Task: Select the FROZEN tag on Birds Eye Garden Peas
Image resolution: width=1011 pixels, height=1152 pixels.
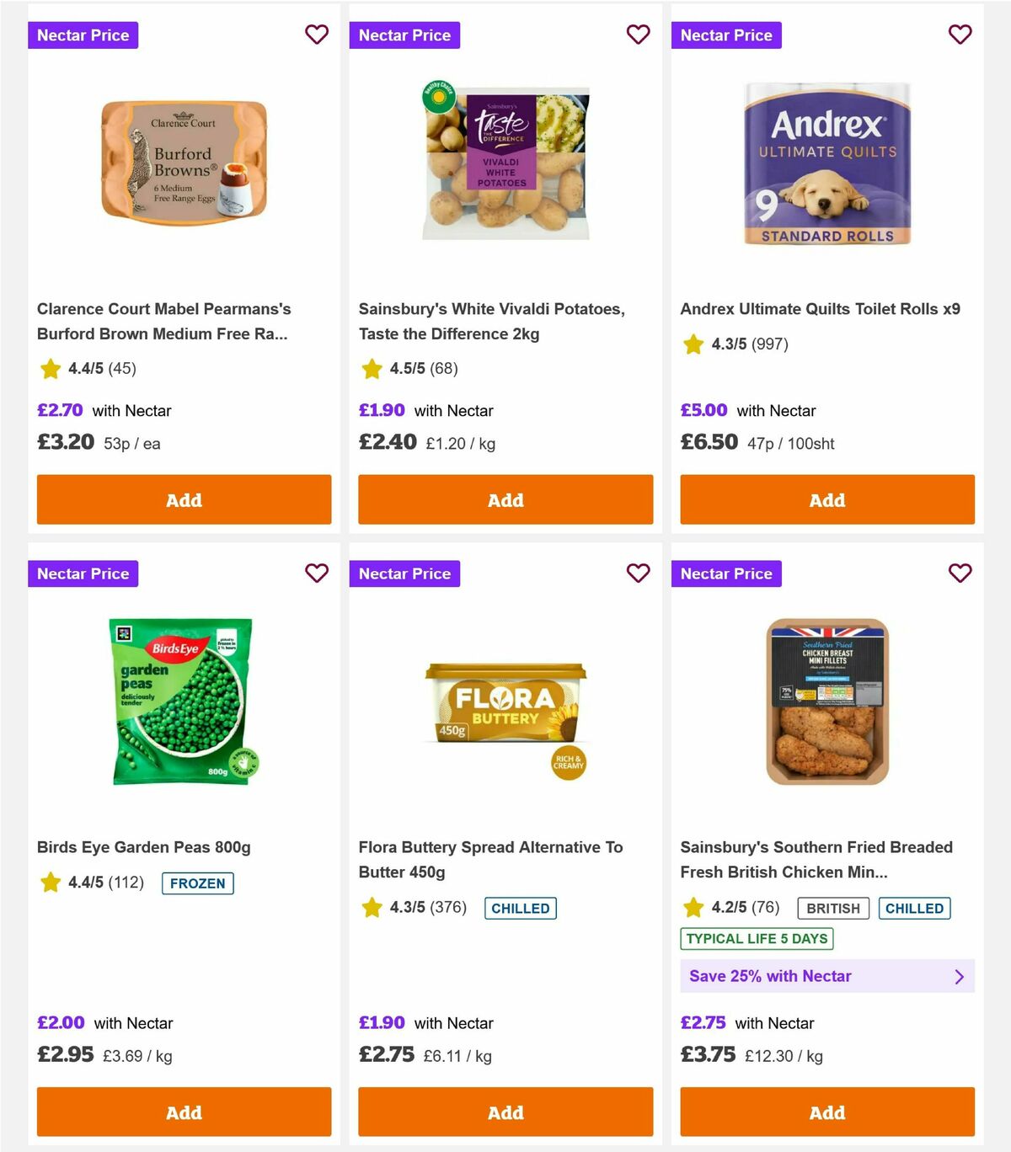Action: (197, 883)
